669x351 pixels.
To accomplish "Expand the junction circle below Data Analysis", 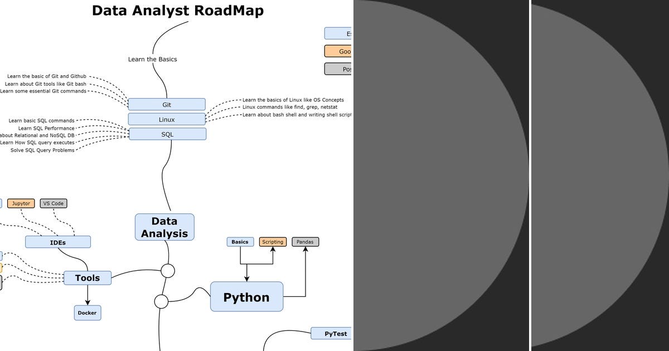I will click(167, 271).
